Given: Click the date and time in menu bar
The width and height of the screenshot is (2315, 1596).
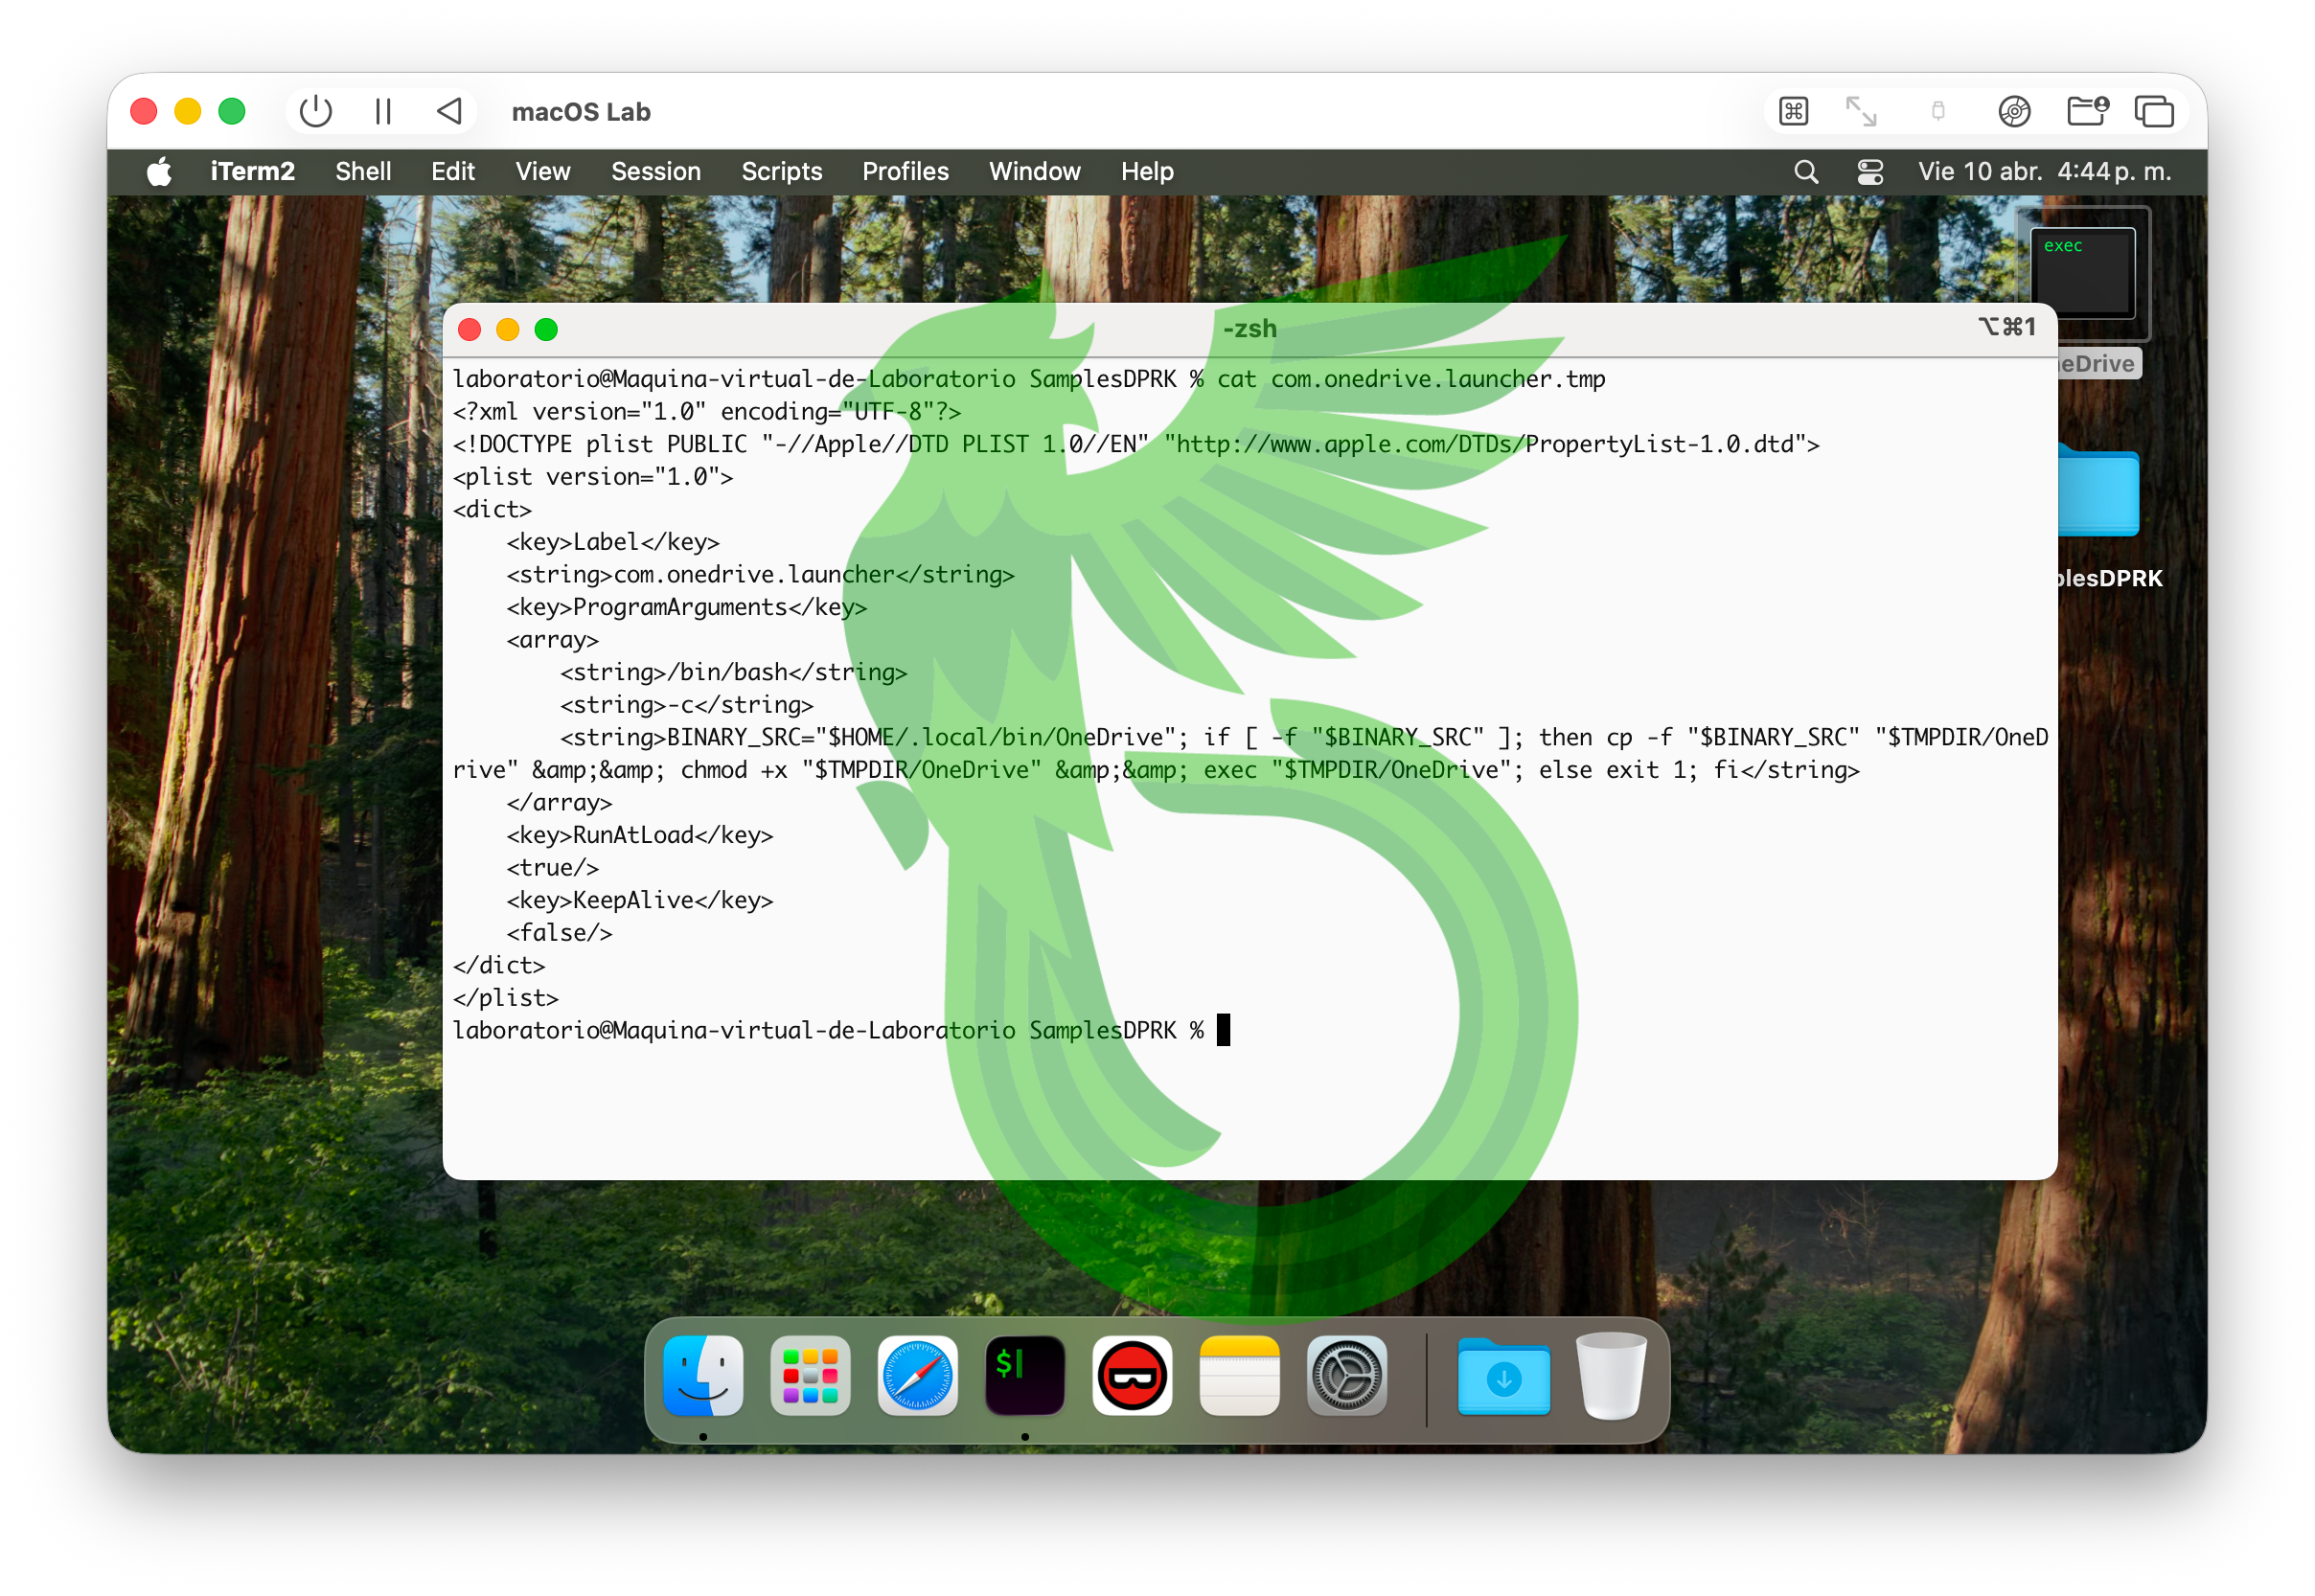Looking at the screenshot, I should [x=2043, y=172].
